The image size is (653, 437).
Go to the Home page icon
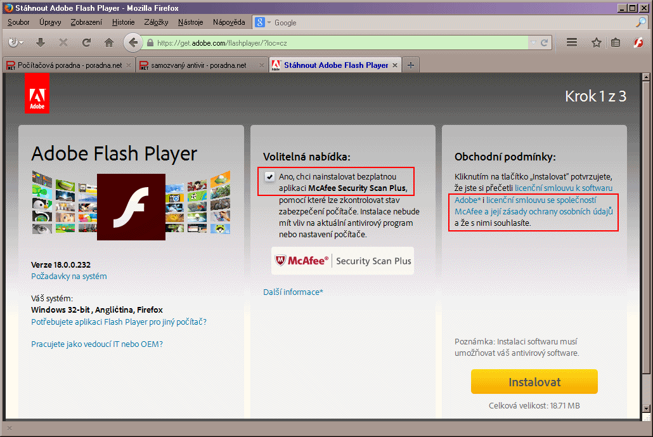point(109,42)
